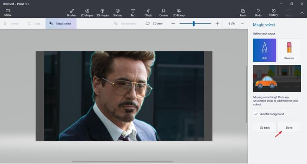307x164 pixels.
Task: Select the Remove refine tool
Action: [x=289, y=50]
